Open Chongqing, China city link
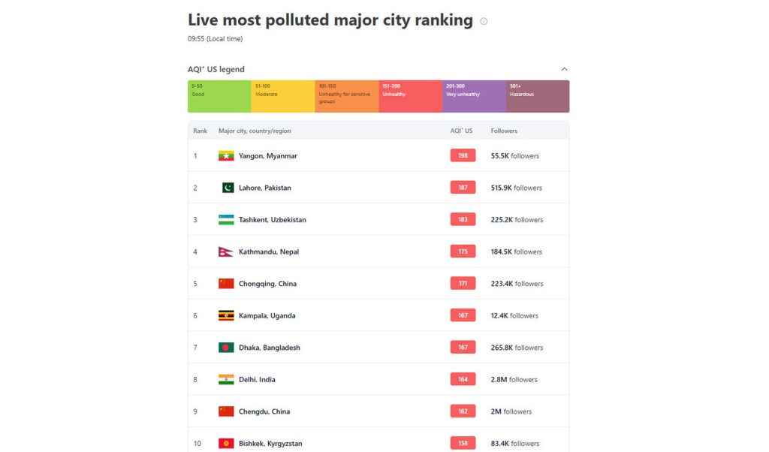 (267, 284)
